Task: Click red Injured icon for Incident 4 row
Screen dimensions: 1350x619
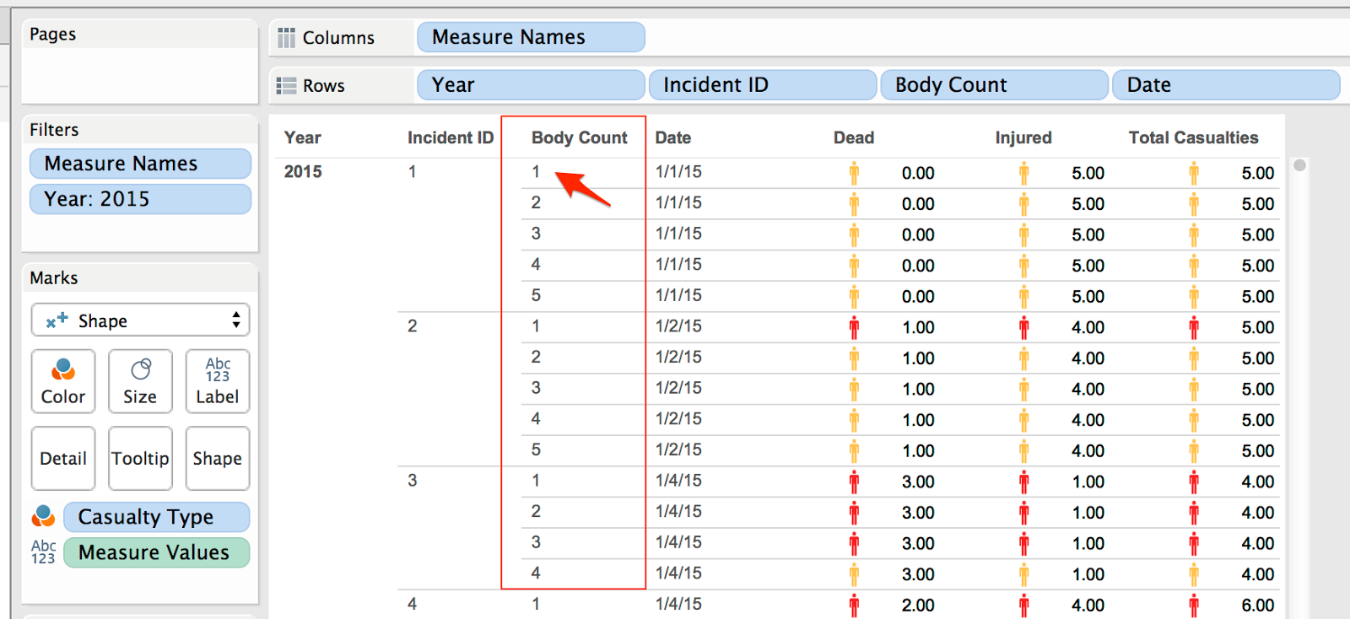Action: (1023, 605)
